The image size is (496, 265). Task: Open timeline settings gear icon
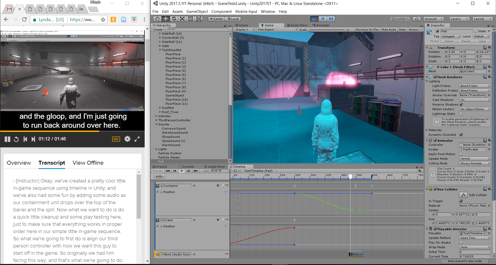coord(420,171)
